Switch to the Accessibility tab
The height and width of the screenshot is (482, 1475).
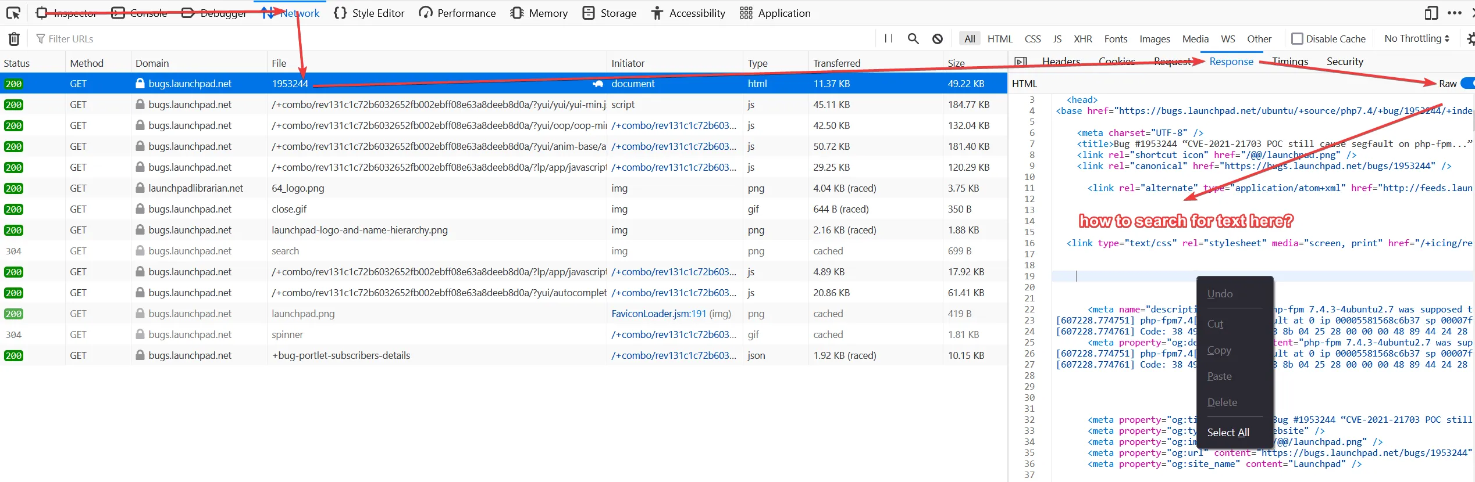coord(688,13)
